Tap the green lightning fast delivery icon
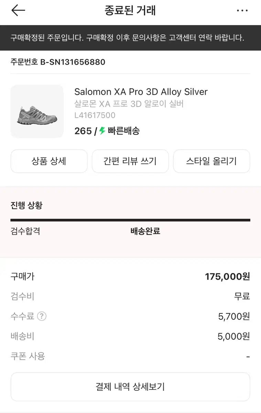Viewport: 261px width, 413px height. pyautogui.click(x=102, y=131)
